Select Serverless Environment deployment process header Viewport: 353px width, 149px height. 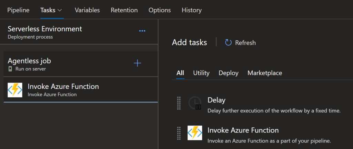(45, 32)
